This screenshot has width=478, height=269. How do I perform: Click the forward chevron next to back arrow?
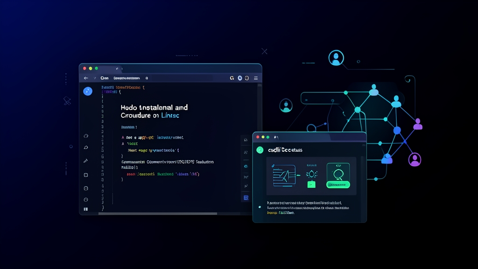tap(95, 78)
